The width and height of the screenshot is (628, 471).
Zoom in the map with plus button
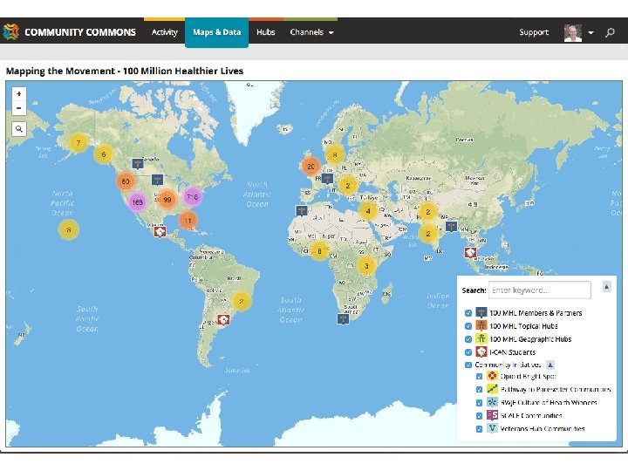19,94
